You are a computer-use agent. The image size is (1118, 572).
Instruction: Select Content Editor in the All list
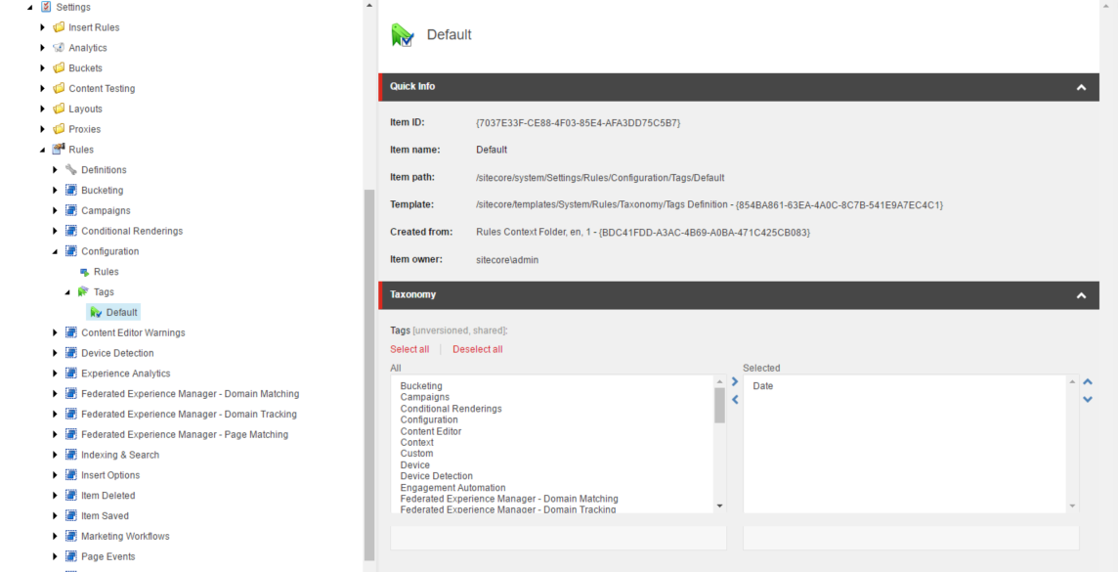(x=431, y=431)
